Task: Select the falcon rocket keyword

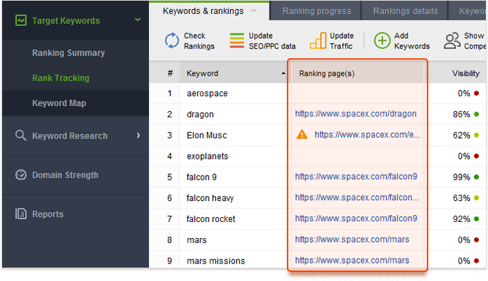Action: (x=211, y=219)
